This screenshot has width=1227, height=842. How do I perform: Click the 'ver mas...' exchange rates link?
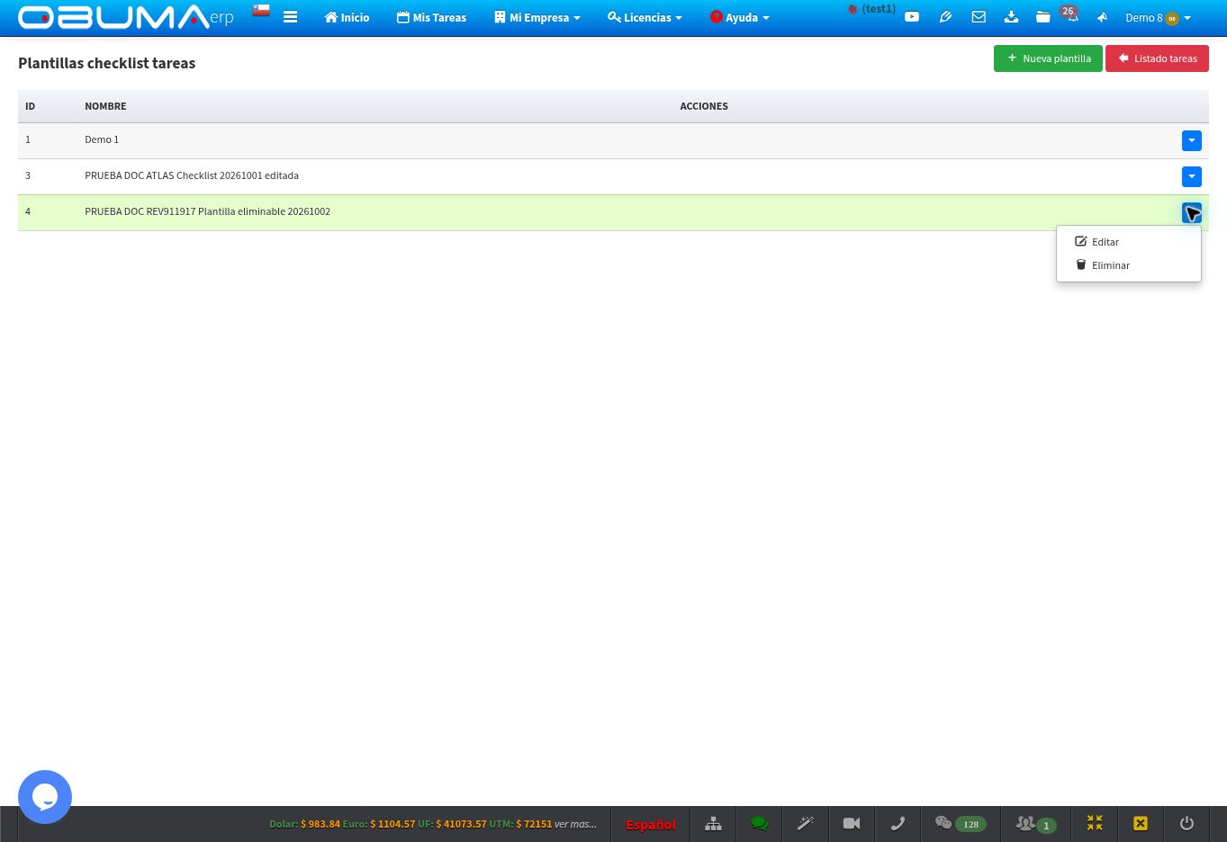575,824
